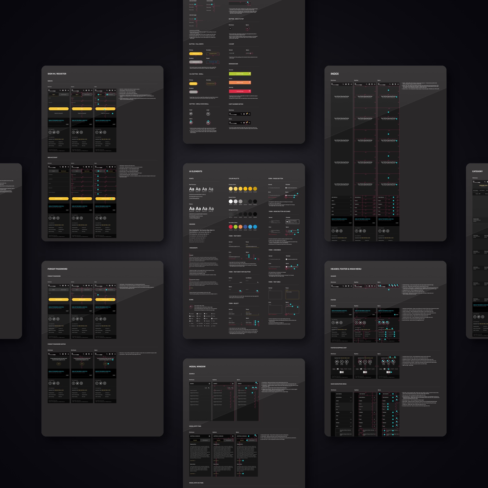
Task: Select Normal radio button in Form Radio Button
Action: click(x=269, y=188)
